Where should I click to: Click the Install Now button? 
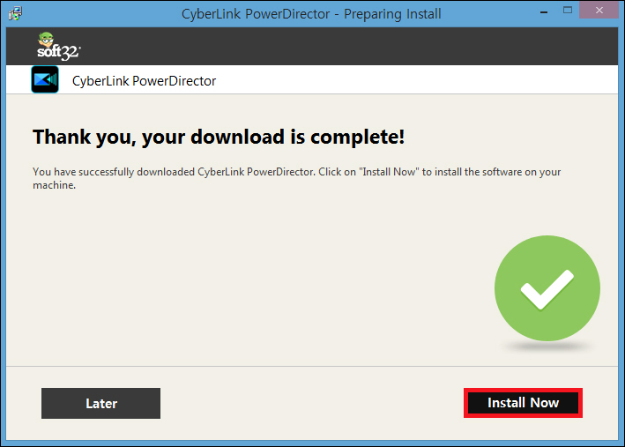[x=523, y=403]
